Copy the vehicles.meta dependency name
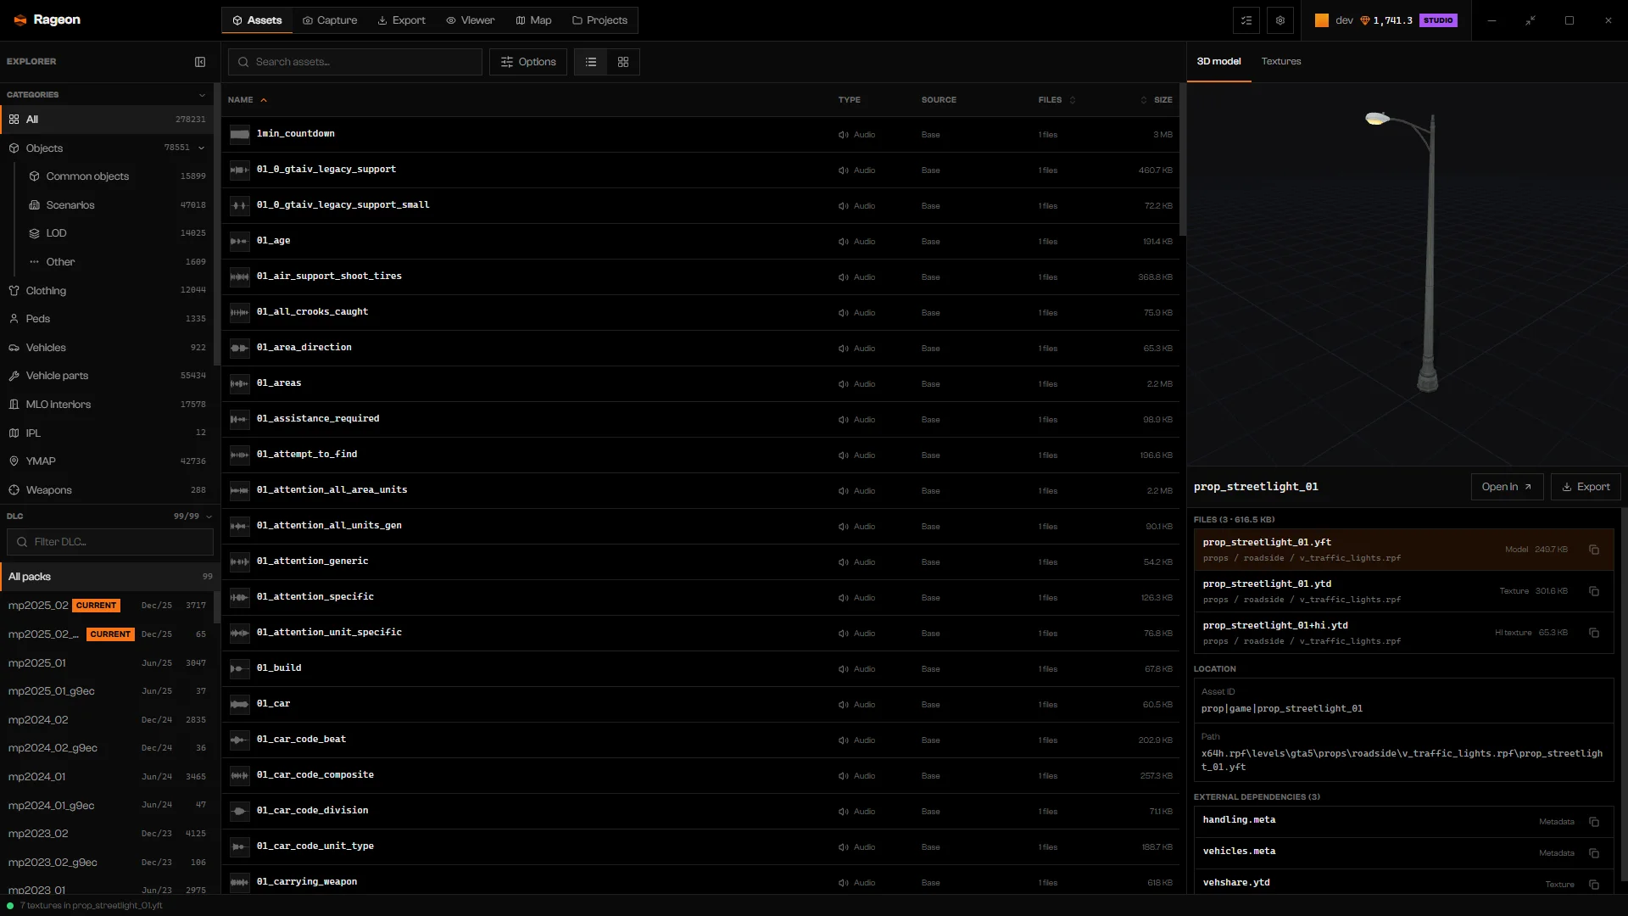 pos(1594,853)
